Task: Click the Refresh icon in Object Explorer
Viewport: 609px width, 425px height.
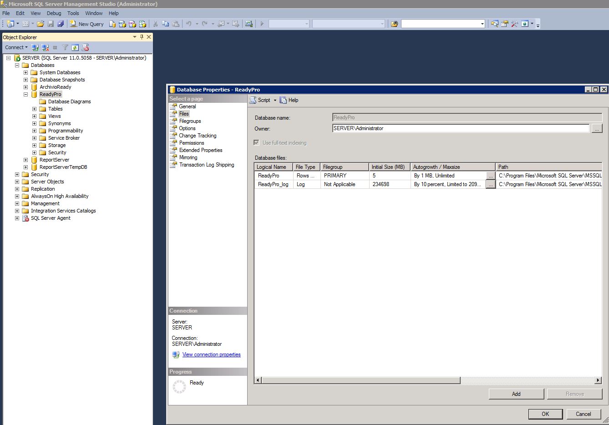Action: tap(75, 47)
